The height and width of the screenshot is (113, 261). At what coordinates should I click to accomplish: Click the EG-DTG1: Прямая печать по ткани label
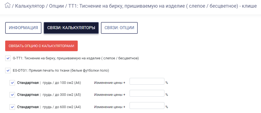(61, 71)
